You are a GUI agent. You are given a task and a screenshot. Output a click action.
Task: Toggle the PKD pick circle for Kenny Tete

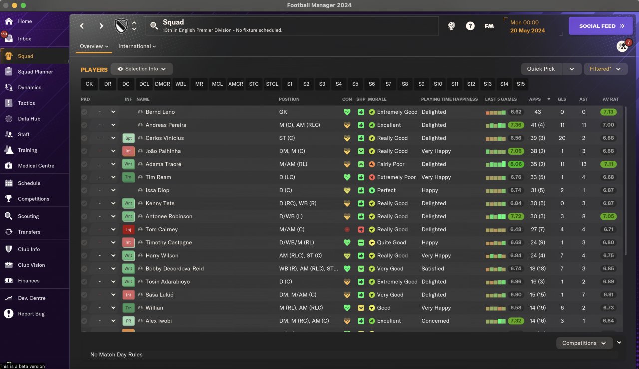point(84,203)
